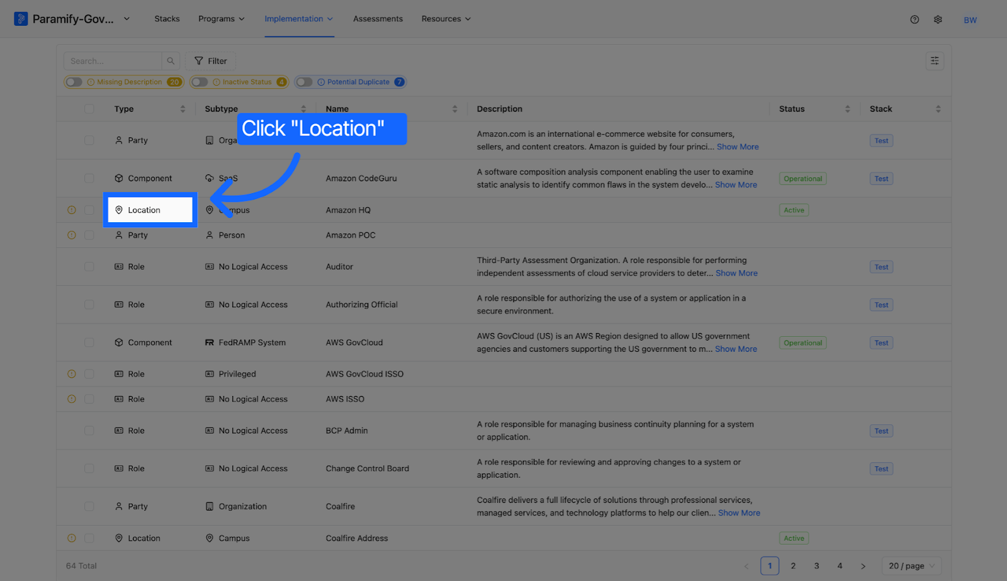Click warning icon on Coalfire Address row
Viewport: 1007px width, 581px height.
[72, 538]
